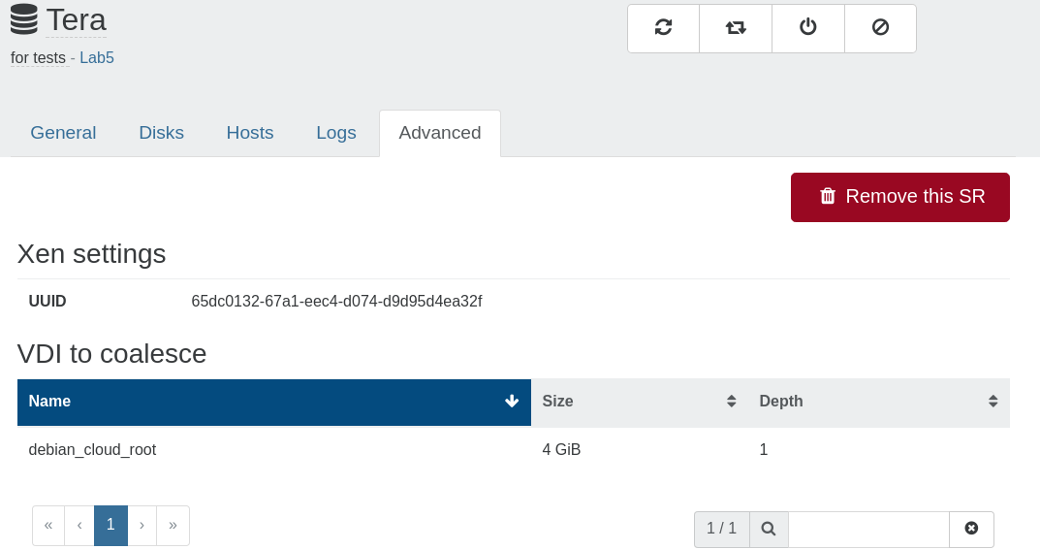
Task: Open the General tab
Action: 63,133
